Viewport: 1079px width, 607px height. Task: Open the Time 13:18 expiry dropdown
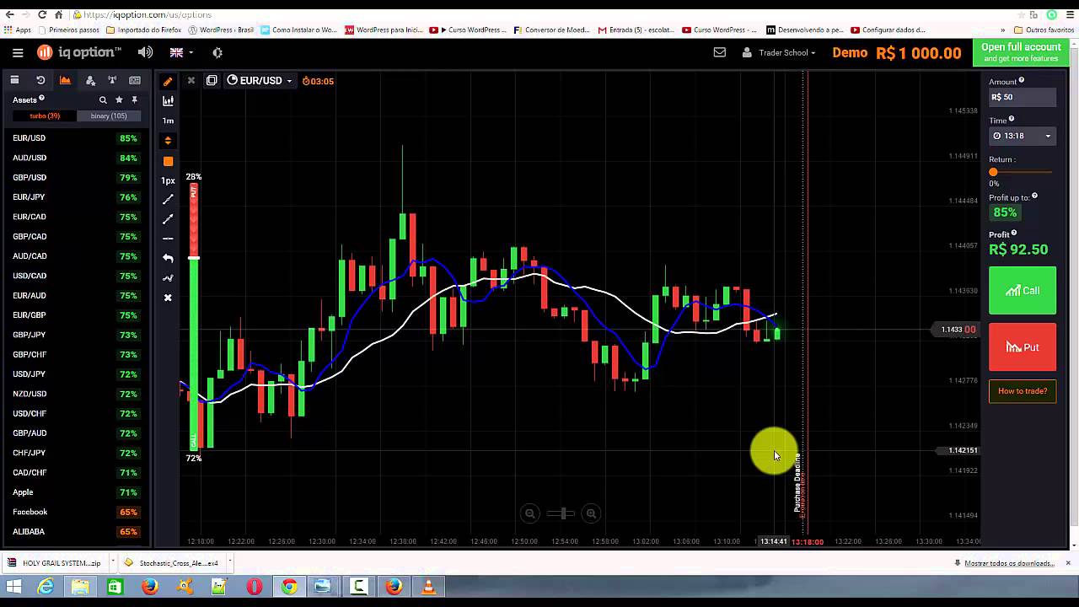1022,136
